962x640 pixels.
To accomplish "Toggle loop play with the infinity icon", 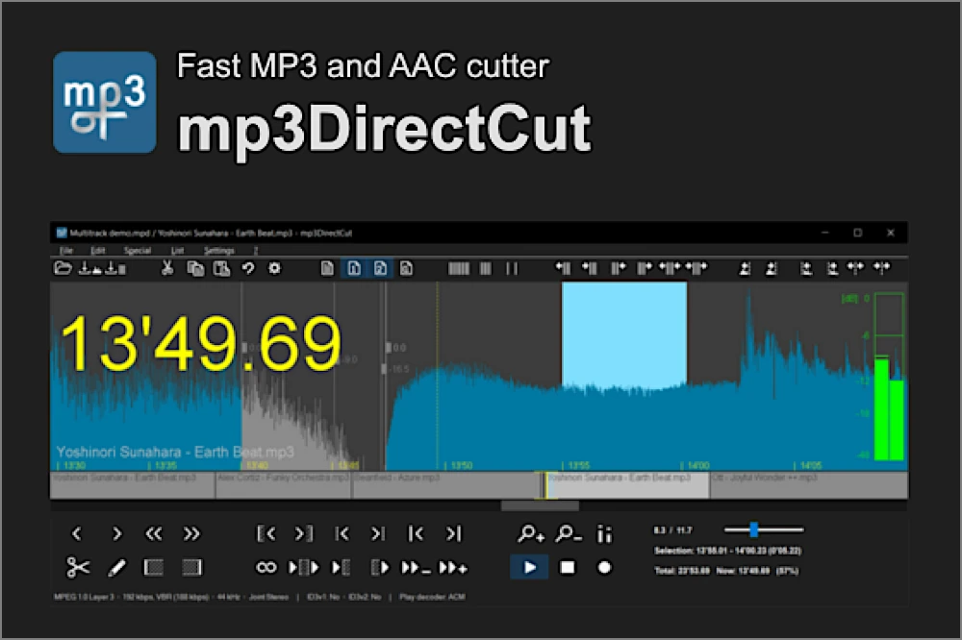I will click(x=266, y=568).
